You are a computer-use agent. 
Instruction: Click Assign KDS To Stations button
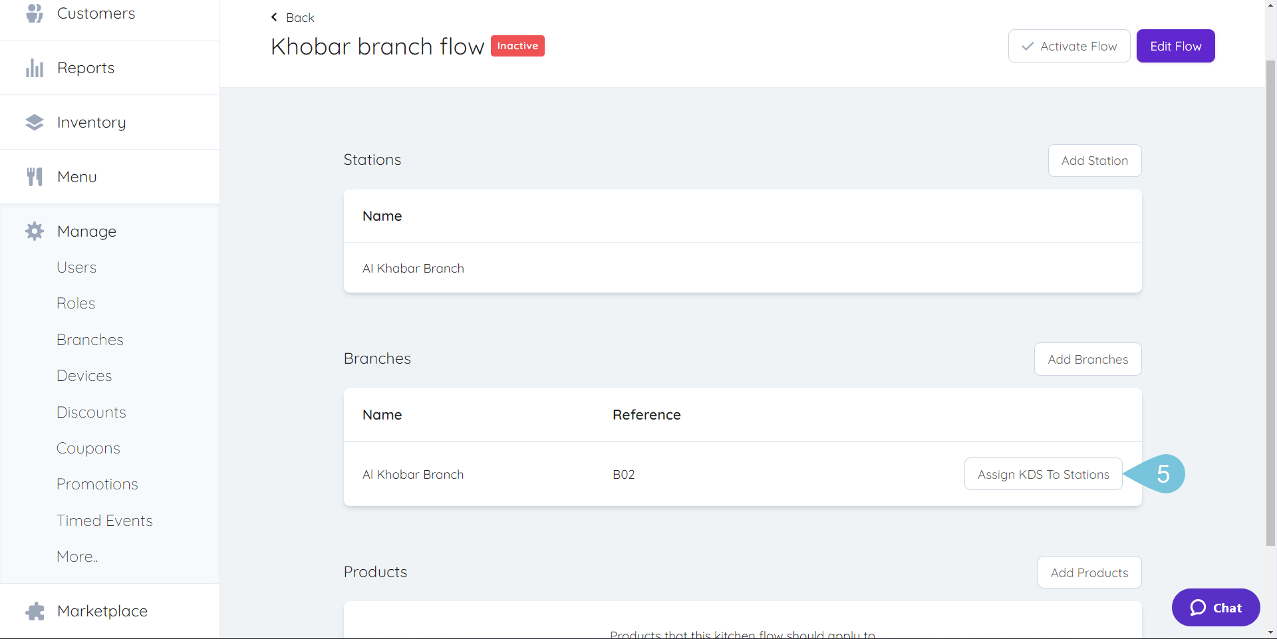click(1043, 474)
